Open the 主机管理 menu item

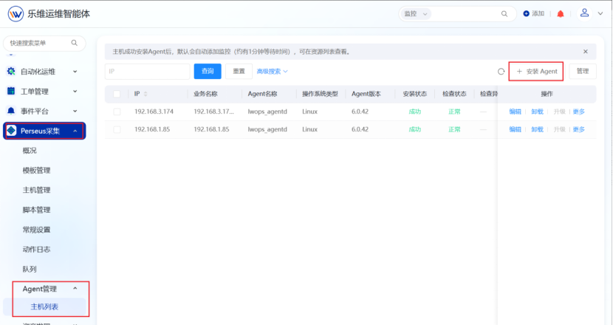pos(36,190)
